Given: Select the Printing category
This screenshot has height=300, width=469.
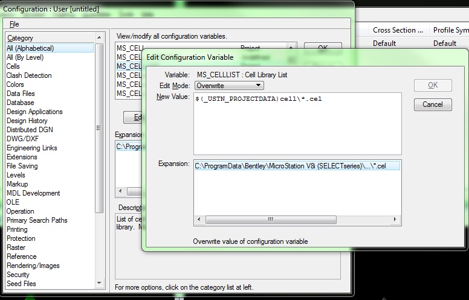Looking at the screenshot, I should tap(17, 229).
